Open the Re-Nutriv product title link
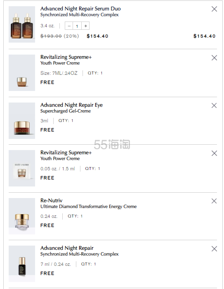224x289 pixels. (x=51, y=201)
